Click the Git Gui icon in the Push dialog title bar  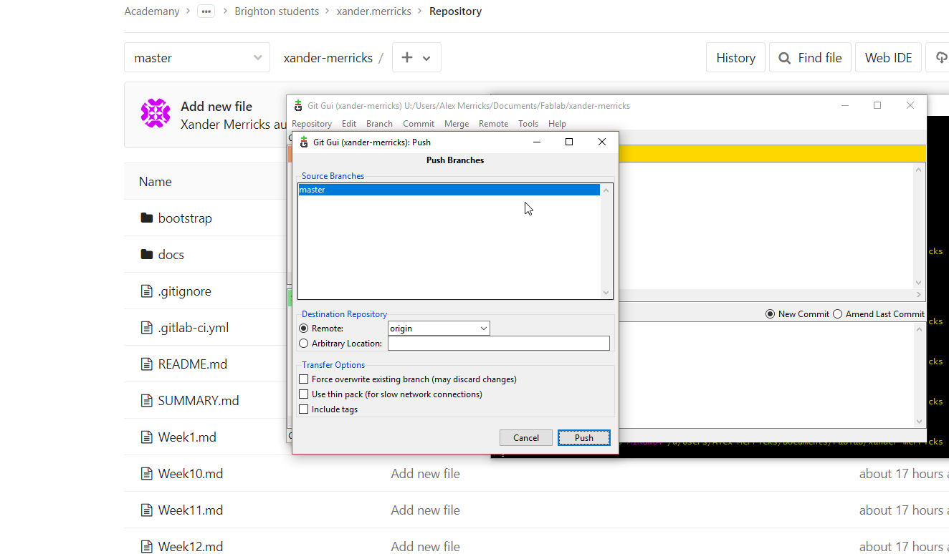(304, 142)
